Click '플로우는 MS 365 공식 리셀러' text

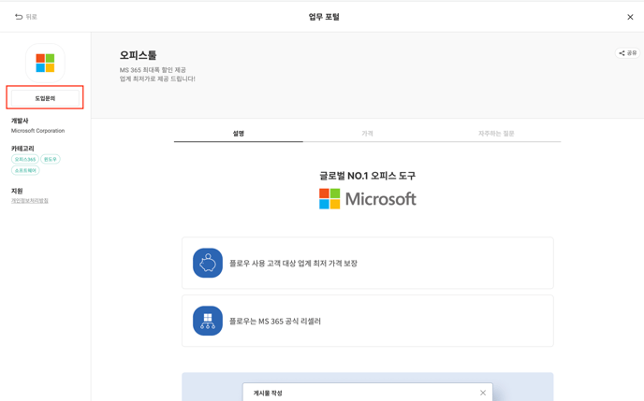click(275, 321)
